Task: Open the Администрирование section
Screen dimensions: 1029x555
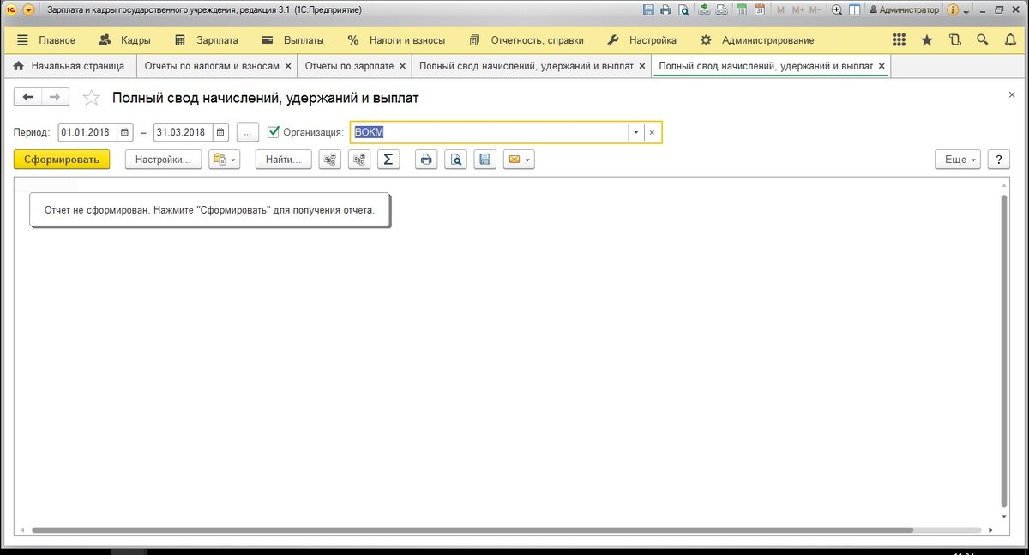Action: pos(757,40)
